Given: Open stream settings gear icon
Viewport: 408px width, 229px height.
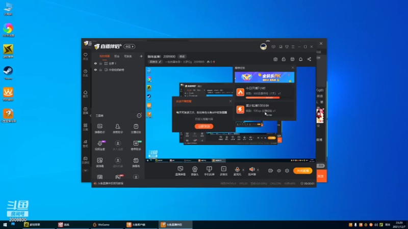Looking at the screenshot, I should [x=287, y=170].
